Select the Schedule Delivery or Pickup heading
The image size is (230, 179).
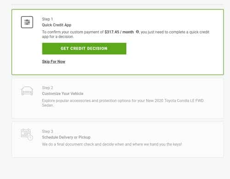point(66,137)
